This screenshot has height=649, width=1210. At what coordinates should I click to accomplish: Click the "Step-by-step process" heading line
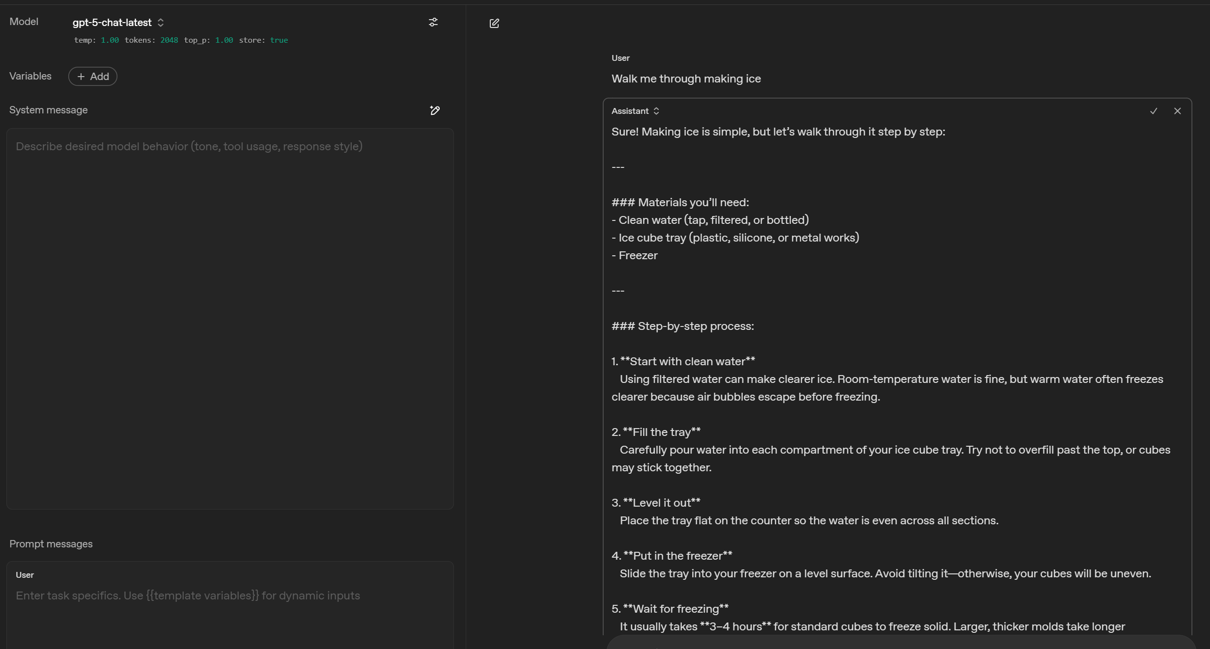(695, 326)
